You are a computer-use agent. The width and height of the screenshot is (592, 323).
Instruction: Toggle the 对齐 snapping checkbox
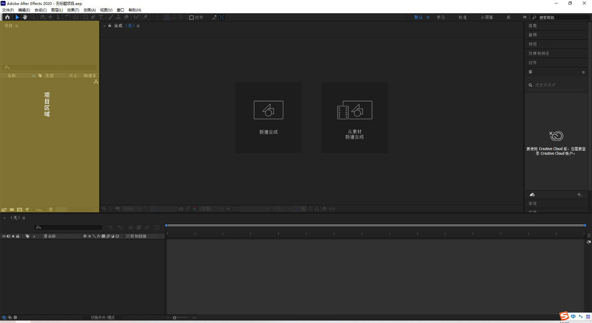pyautogui.click(x=192, y=17)
